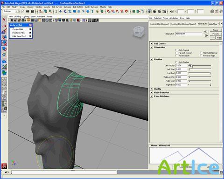Click the MEL script editor icon
Screen dimensions: 224x179
(x=222, y=172)
